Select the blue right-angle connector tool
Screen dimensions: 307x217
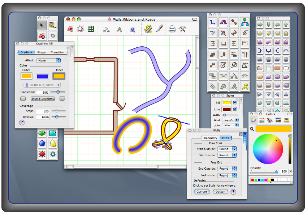213,22
